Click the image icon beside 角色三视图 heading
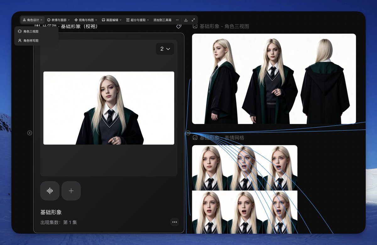Screen dimensions: 377x245 (x=195, y=26)
